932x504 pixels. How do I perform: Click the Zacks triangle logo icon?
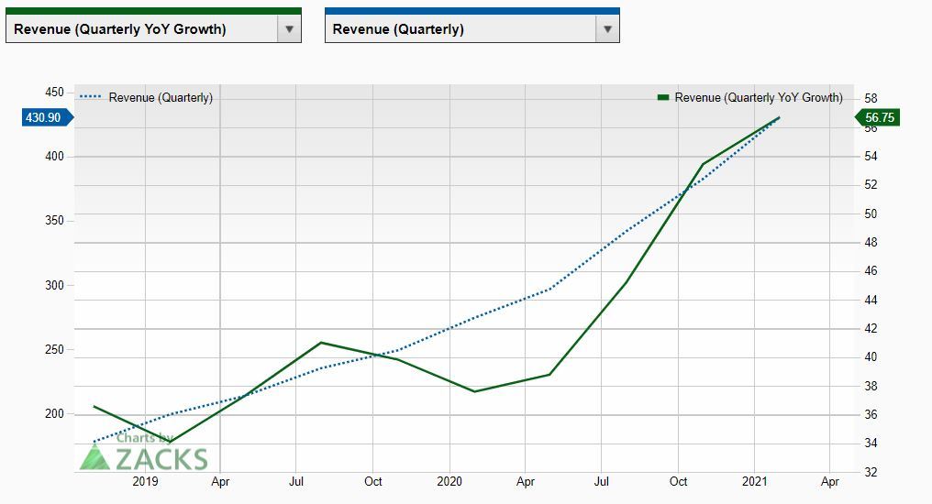[94, 457]
